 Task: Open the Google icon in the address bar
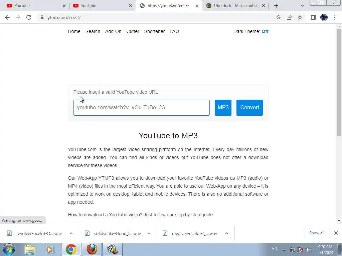(278, 17)
